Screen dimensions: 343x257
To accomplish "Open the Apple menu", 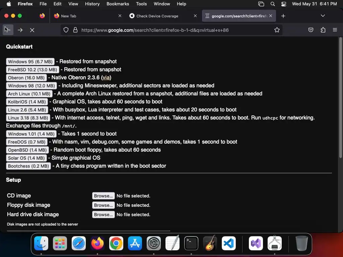I will 9,4.
